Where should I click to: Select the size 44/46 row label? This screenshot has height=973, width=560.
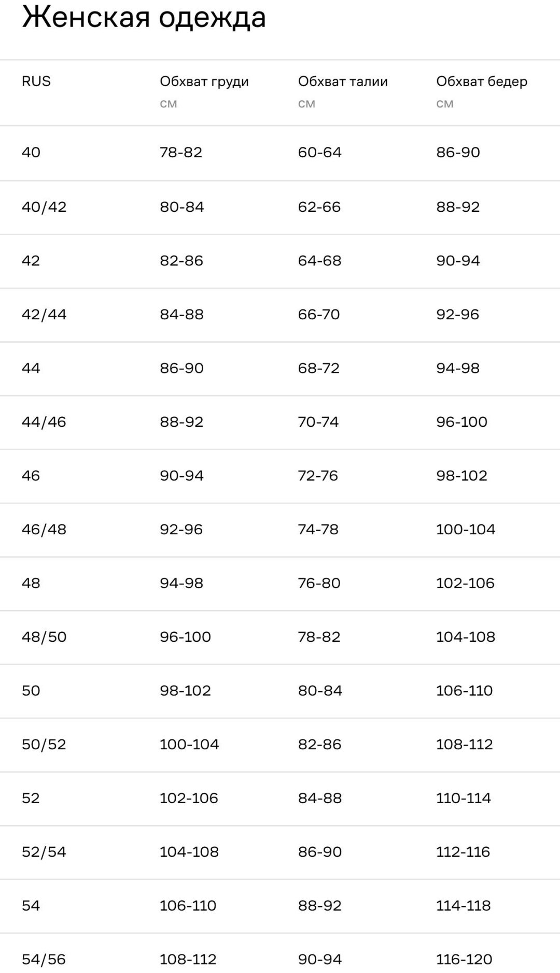coord(44,422)
